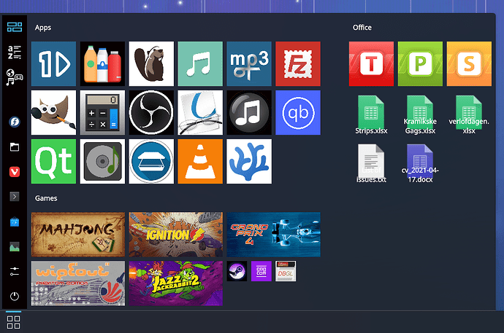Launch DBeaver from the Apps grid
504x333 pixels.
click(151, 63)
